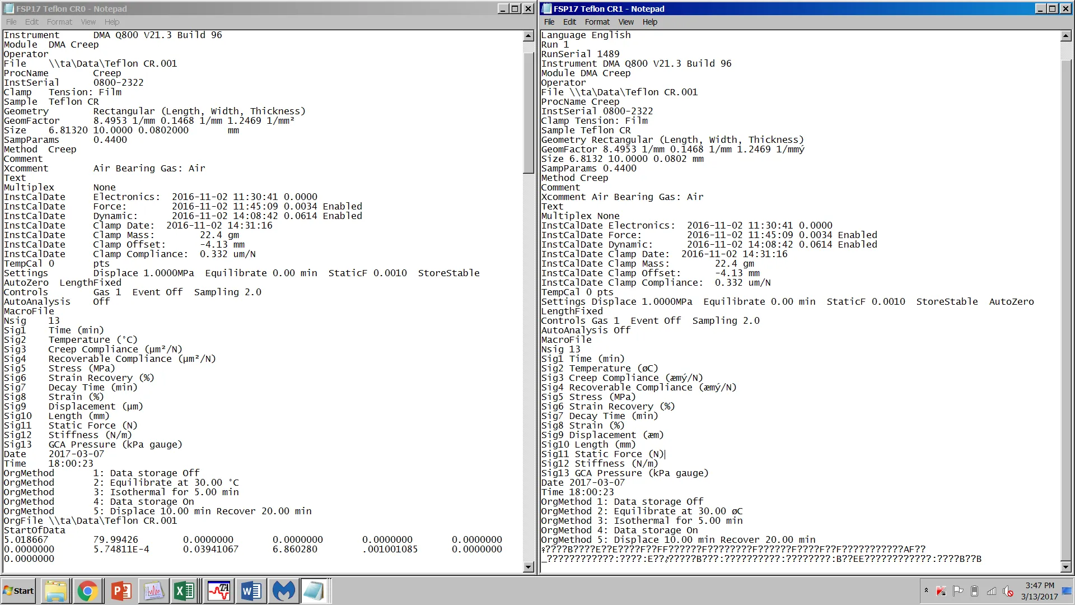
Task: Open TA Universal Analysis taskbar icon
Action: point(218,591)
